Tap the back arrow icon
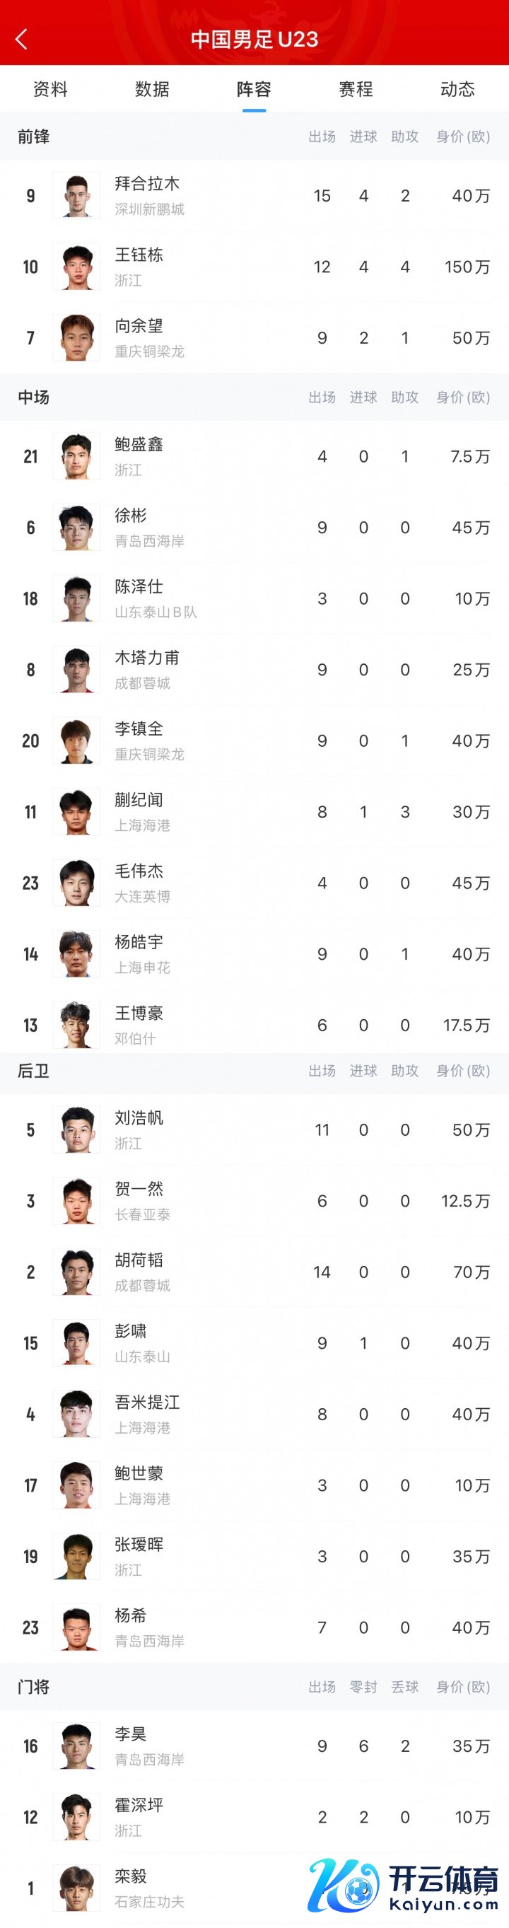 point(22,39)
